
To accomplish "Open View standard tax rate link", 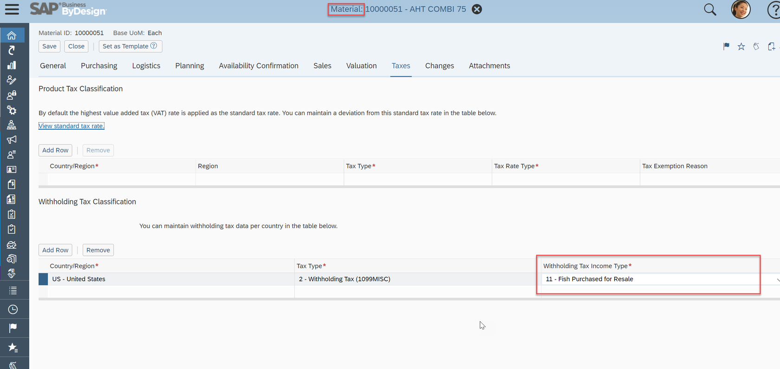I will pyautogui.click(x=71, y=126).
